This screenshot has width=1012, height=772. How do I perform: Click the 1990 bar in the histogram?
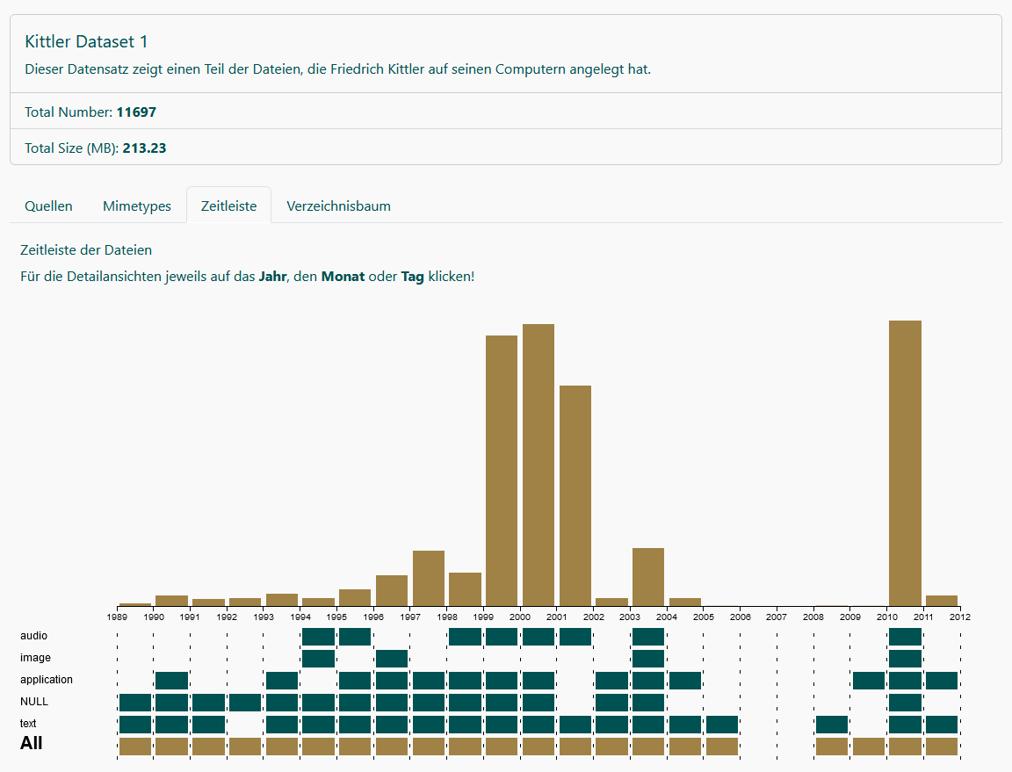(x=171, y=601)
